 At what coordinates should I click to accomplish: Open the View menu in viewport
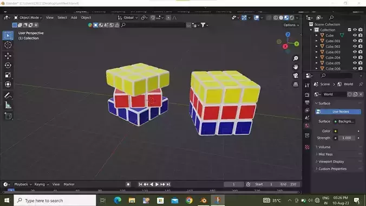click(x=49, y=17)
